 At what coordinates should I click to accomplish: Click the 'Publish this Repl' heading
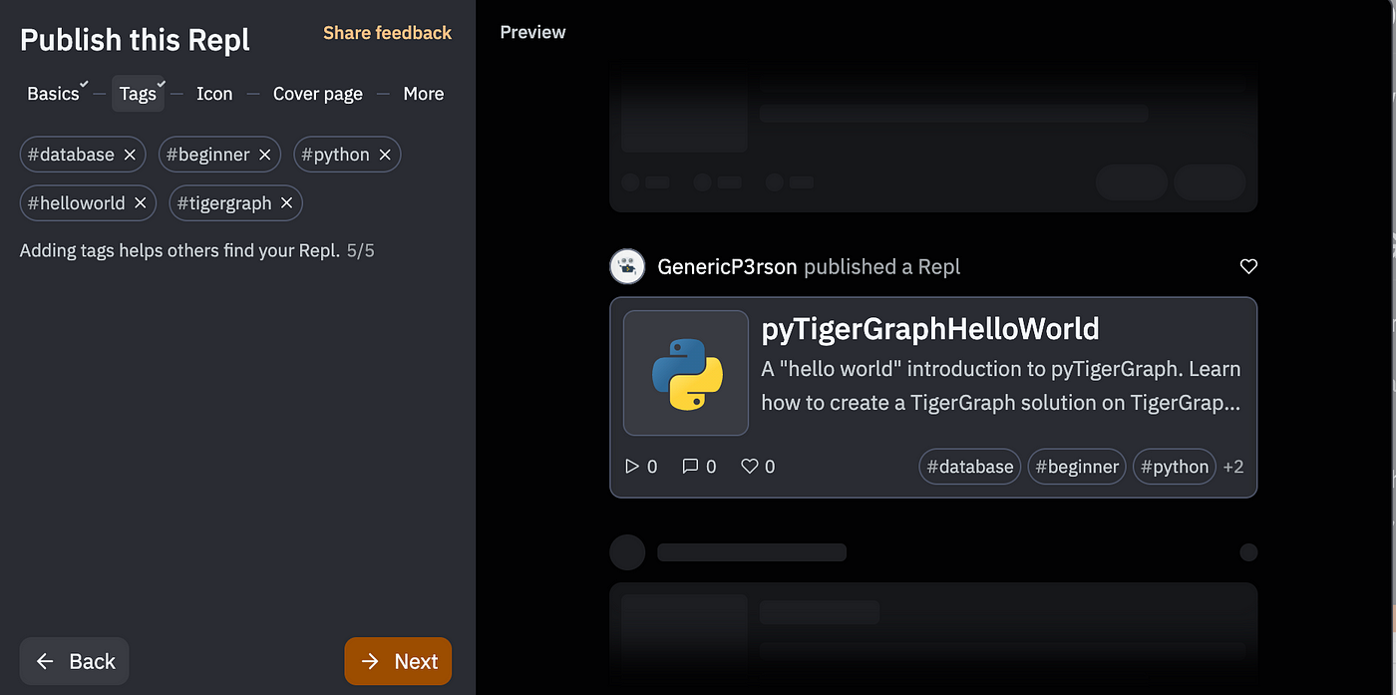click(135, 40)
